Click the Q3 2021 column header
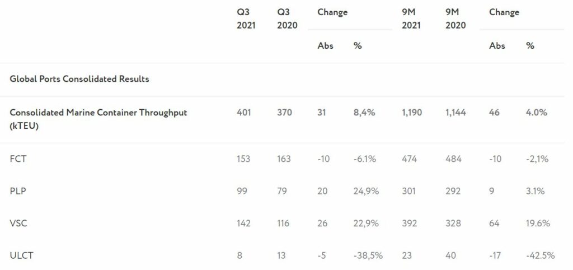Screen dimensions: 573x270 pyautogui.click(x=246, y=18)
